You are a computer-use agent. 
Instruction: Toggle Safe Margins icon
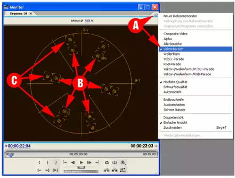[115, 163]
